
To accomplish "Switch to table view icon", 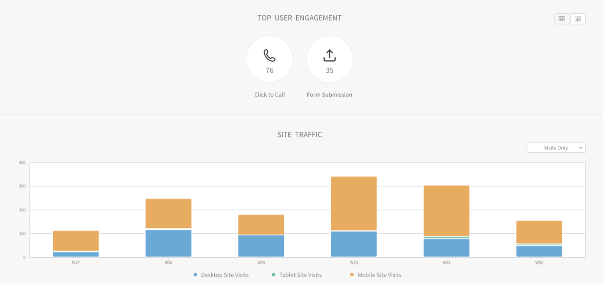I will 562,19.
